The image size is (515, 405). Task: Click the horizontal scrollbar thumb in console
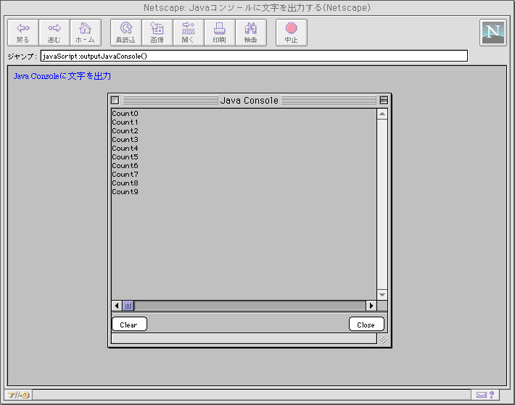(x=128, y=306)
